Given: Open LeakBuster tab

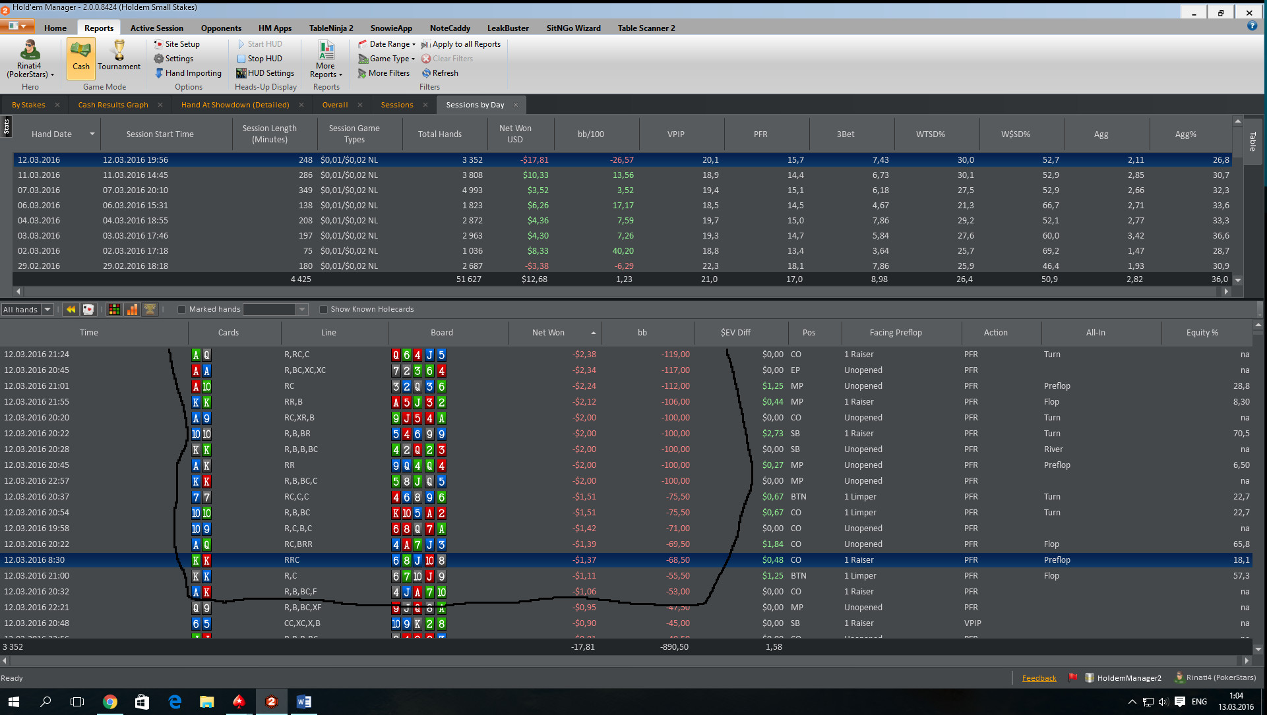Looking at the screenshot, I should coord(508,28).
